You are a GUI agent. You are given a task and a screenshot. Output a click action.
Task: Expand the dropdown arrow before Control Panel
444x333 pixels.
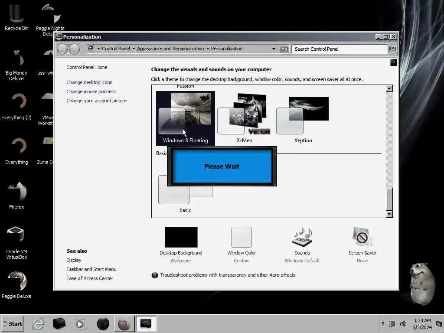click(98, 49)
